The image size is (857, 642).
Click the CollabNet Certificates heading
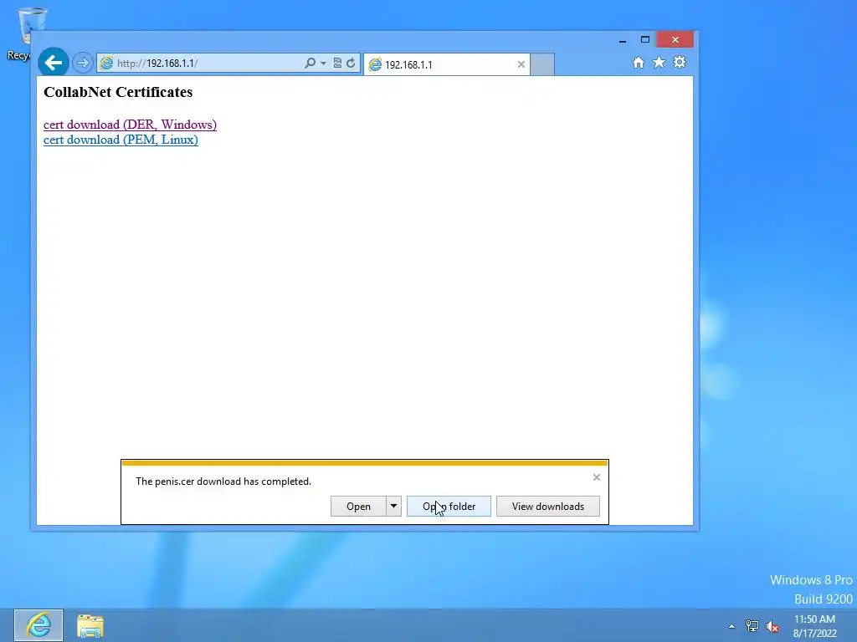click(x=118, y=92)
